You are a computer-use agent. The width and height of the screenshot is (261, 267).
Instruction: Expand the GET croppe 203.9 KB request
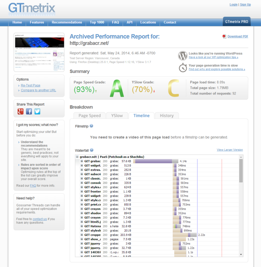pyautogui.click(x=82, y=235)
